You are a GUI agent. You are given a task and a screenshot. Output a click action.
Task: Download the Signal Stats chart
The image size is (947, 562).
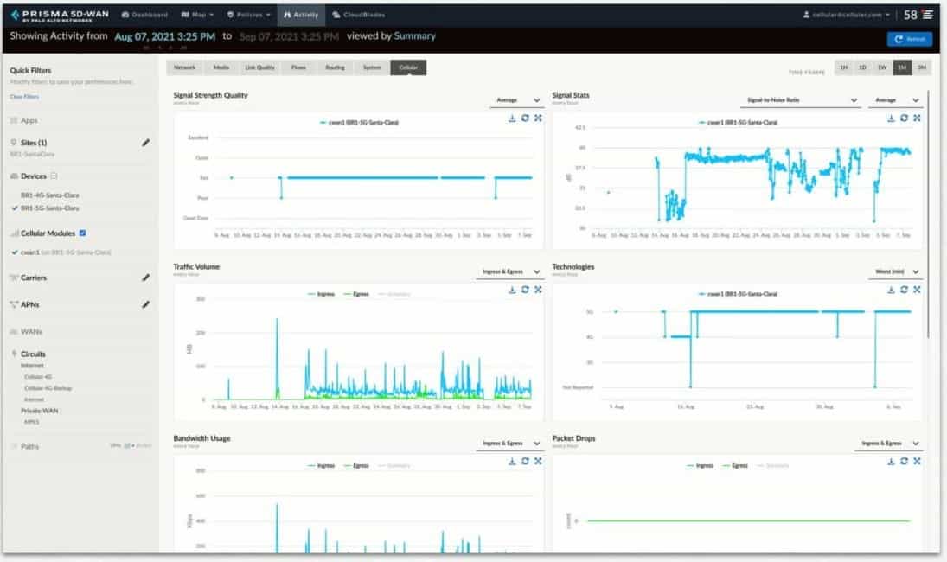coord(891,118)
